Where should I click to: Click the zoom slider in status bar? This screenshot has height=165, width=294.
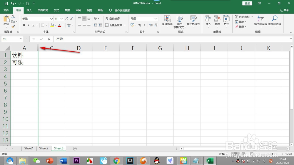pos(273,154)
